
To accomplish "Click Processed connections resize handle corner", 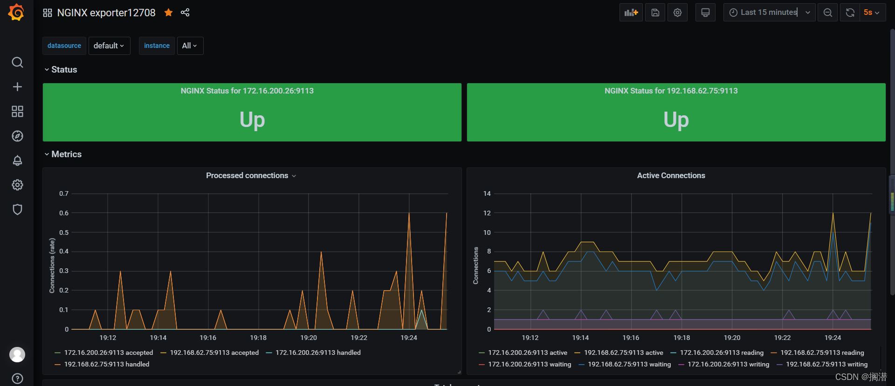I will pyautogui.click(x=459, y=372).
